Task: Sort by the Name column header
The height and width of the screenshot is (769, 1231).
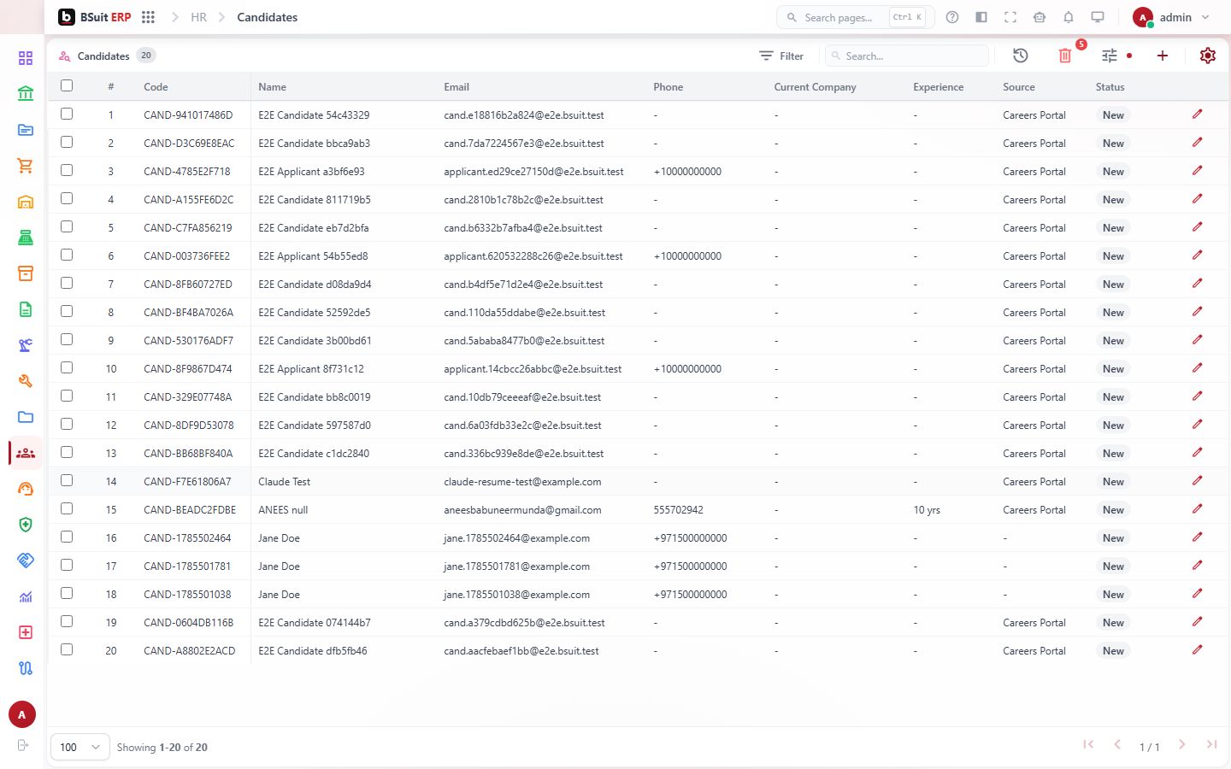Action: point(273,87)
